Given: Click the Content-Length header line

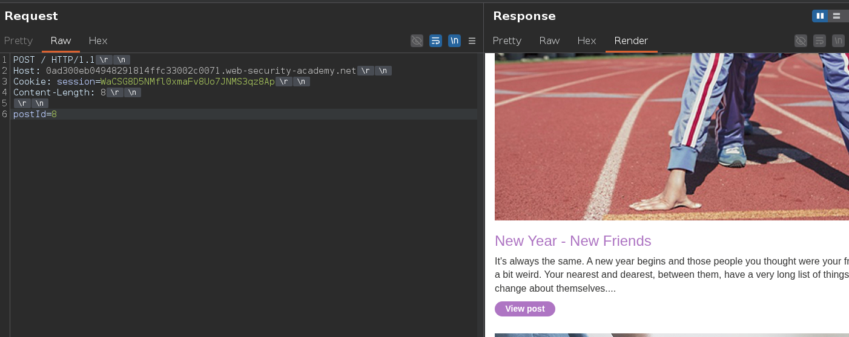Looking at the screenshot, I should [x=59, y=92].
